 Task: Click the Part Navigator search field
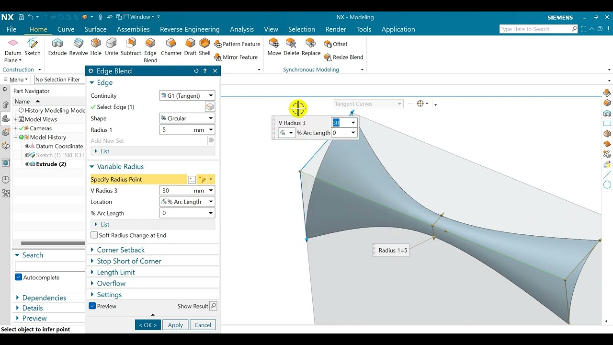point(50,266)
